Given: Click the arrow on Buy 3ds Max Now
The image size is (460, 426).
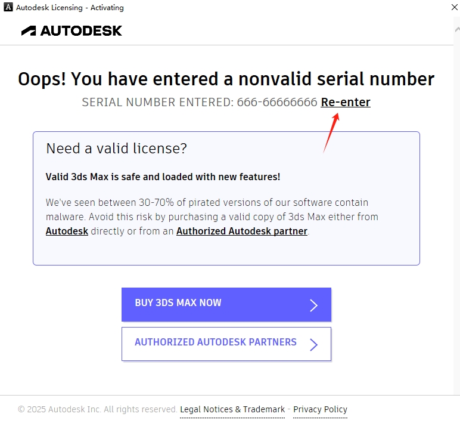Looking at the screenshot, I should [x=314, y=305].
